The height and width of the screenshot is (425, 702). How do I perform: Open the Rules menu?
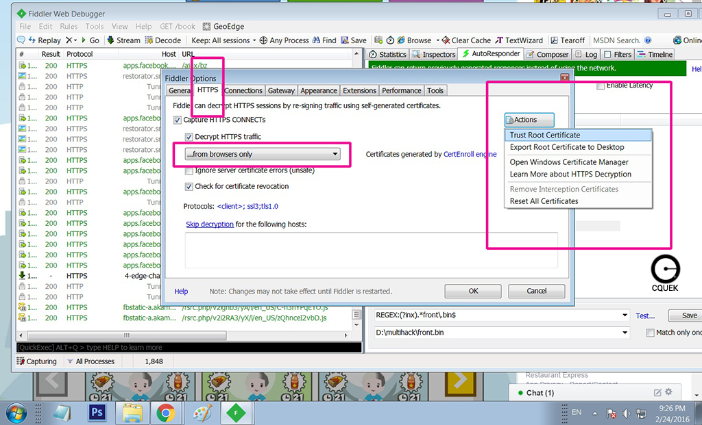pos(69,27)
